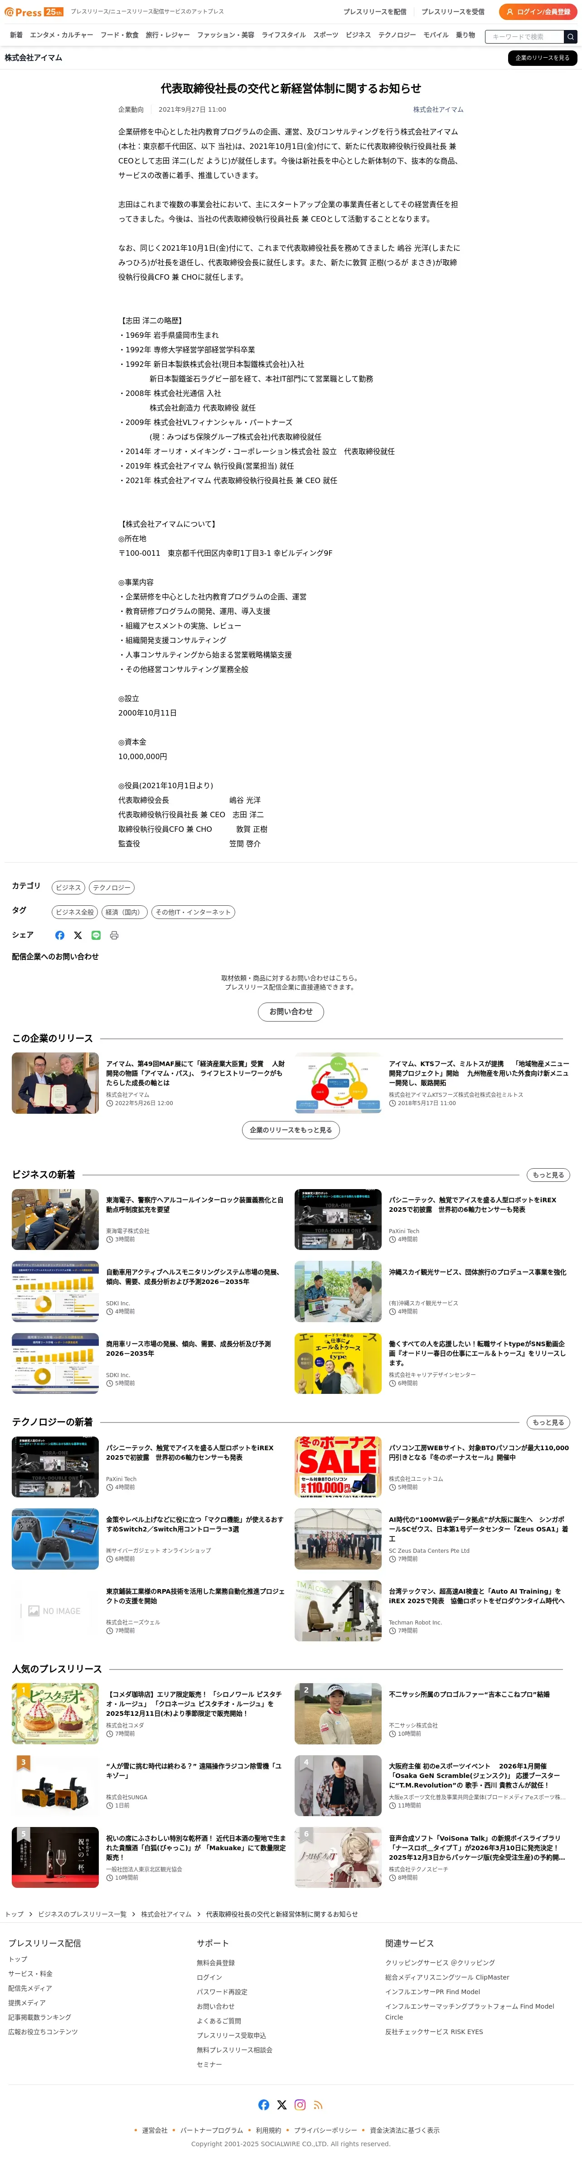Open 新着 navigation item
The height and width of the screenshot is (2163, 582).
pos(16,35)
